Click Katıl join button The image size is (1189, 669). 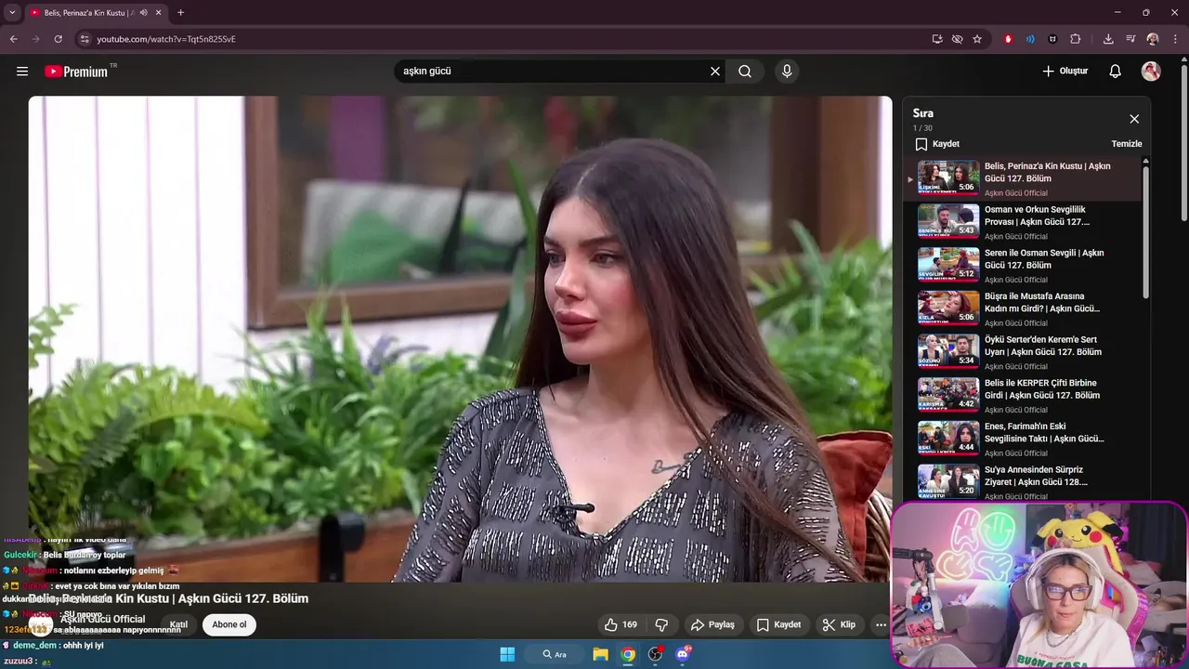pos(178,625)
